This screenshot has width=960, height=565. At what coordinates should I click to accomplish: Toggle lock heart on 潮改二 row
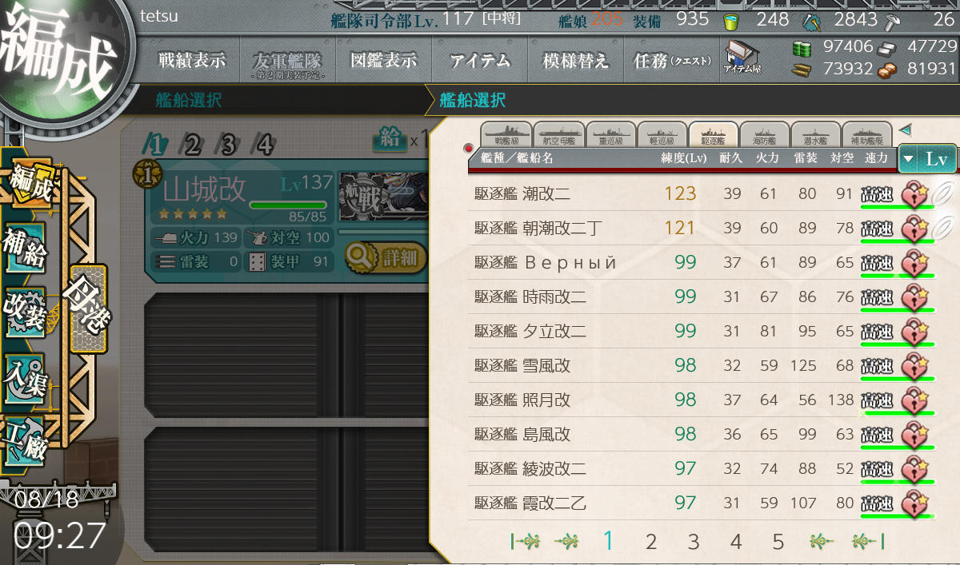[914, 193]
